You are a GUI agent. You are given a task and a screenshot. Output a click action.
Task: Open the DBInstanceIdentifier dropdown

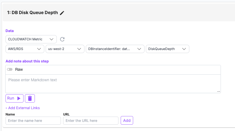115,49
